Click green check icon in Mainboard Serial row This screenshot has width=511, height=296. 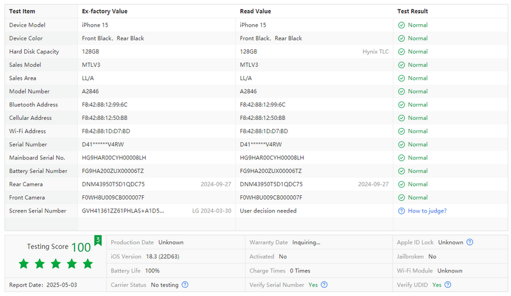402,158
